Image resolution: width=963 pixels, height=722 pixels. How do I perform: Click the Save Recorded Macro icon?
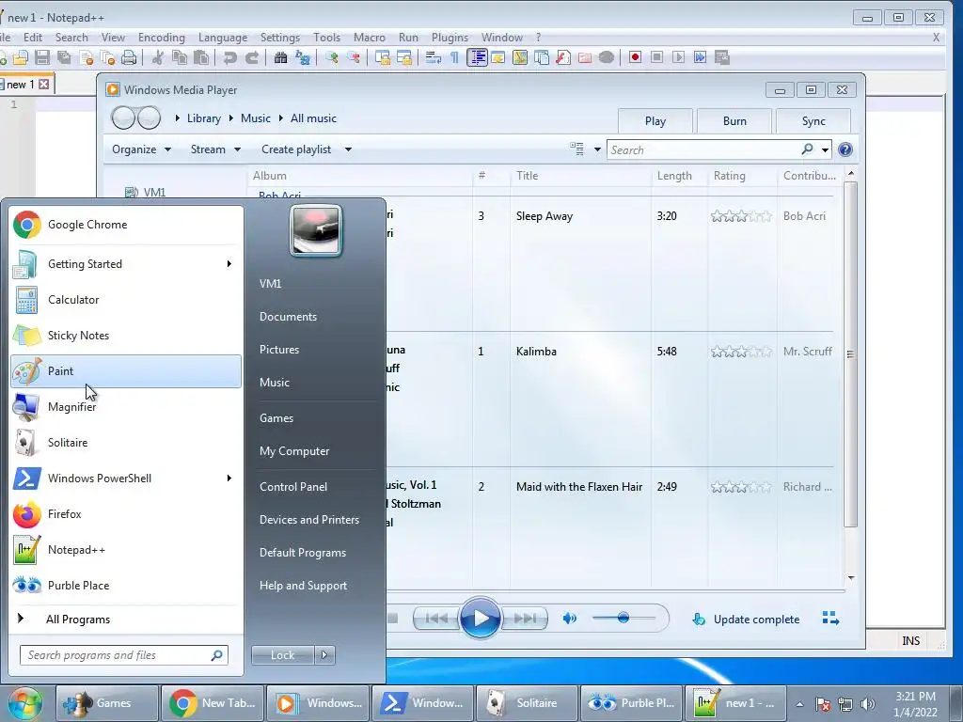pos(721,57)
